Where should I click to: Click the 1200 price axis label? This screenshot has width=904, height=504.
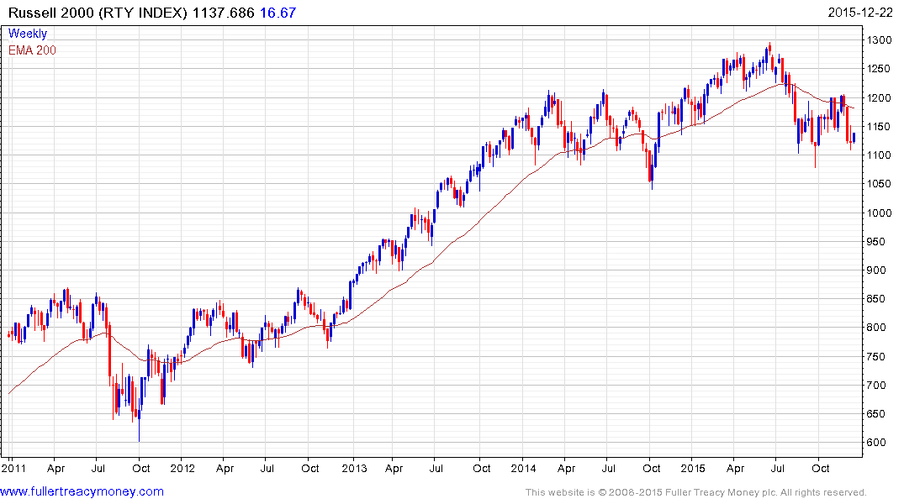[x=880, y=97]
